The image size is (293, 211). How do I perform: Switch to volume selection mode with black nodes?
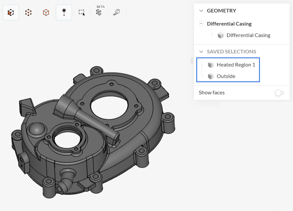[28, 12]
